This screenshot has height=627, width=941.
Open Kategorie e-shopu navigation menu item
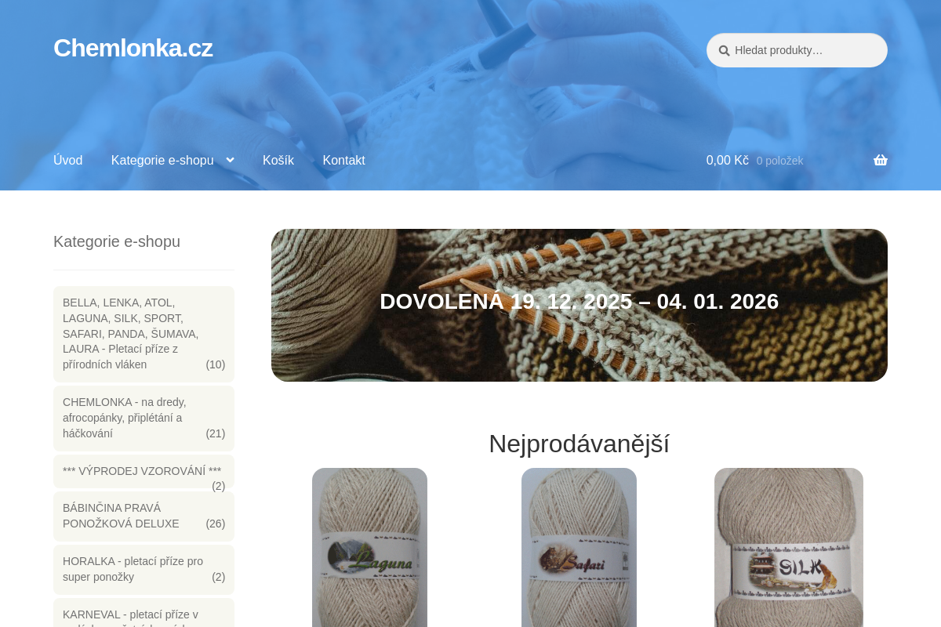[162, 160]
